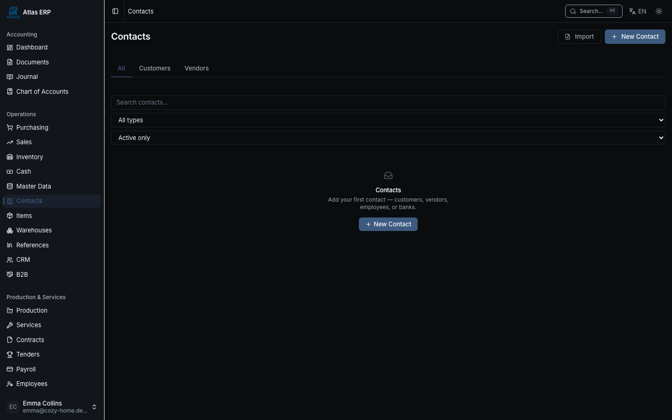Click the B2B handshake icon

[10, 274]
